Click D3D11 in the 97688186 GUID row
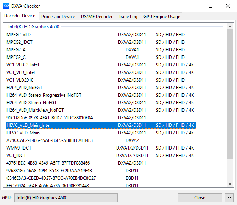 132,171
